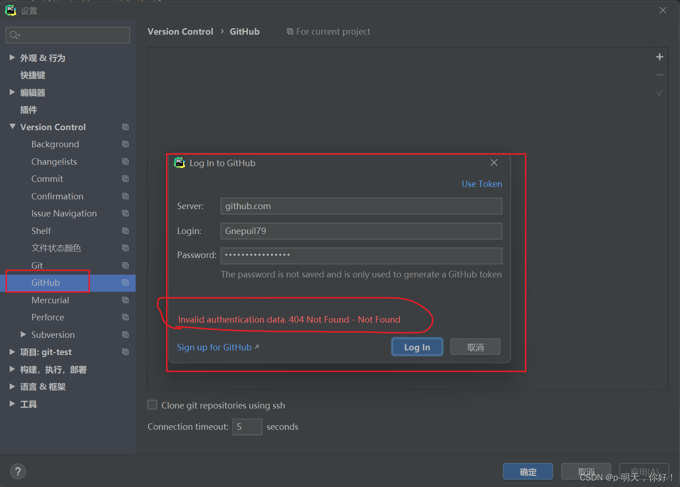Focus the Connection timeout field
680x487 pixels.
247,427
